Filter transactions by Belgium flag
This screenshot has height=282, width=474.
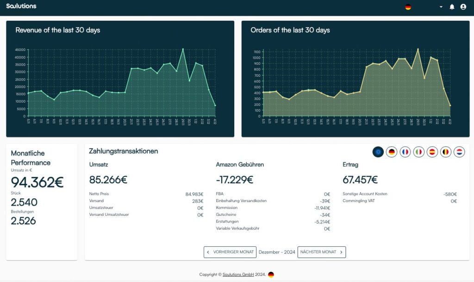click(x=446, y=152)
